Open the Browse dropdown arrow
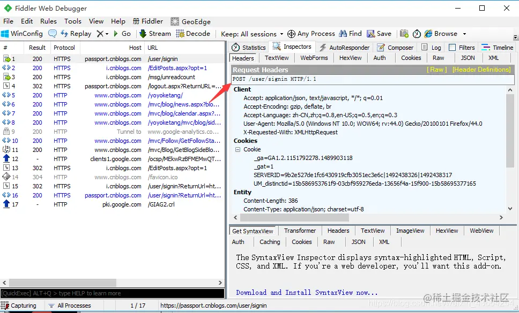The image size is (519, 313). [x=464, y=34]
